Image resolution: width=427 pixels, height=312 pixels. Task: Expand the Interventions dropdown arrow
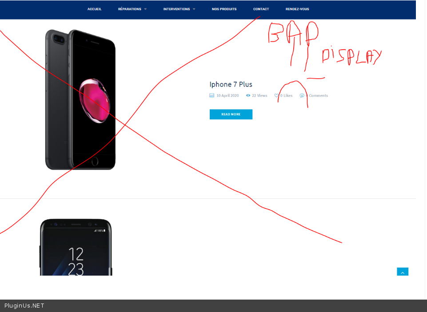(x=194, y=9)
